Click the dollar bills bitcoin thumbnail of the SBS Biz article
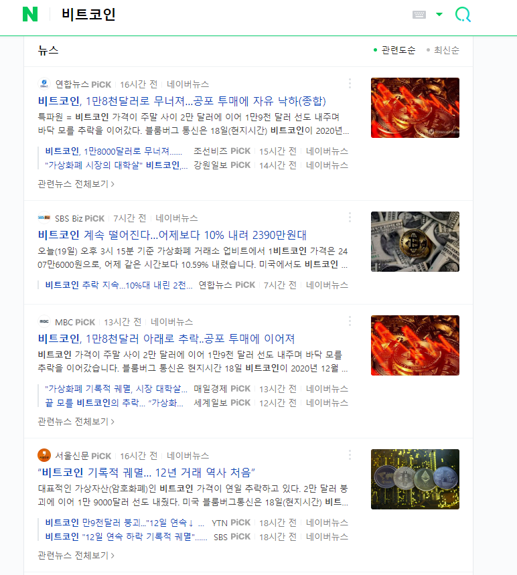Viewport: 517px width, 575px height. pyautogui.click(x=415, y=242)
